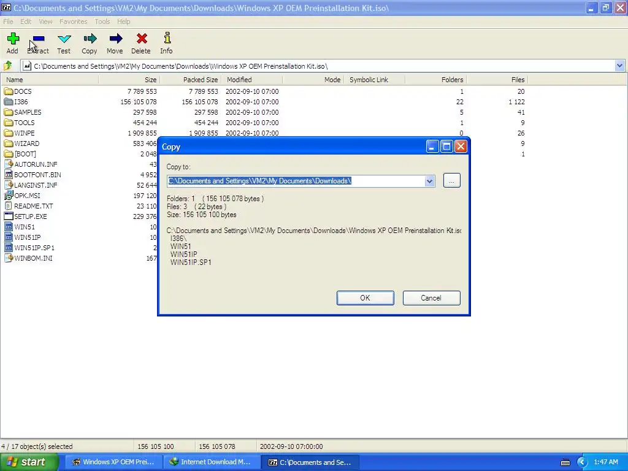Screen dimensions: 628x471
Task: Click the README.TXT file icon
Action: click(9, 206)
